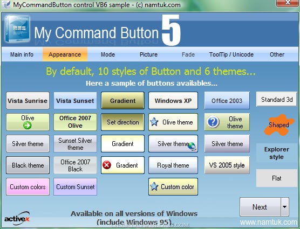
Task: Click the Set direction button
Action: (x=122, y=122)
